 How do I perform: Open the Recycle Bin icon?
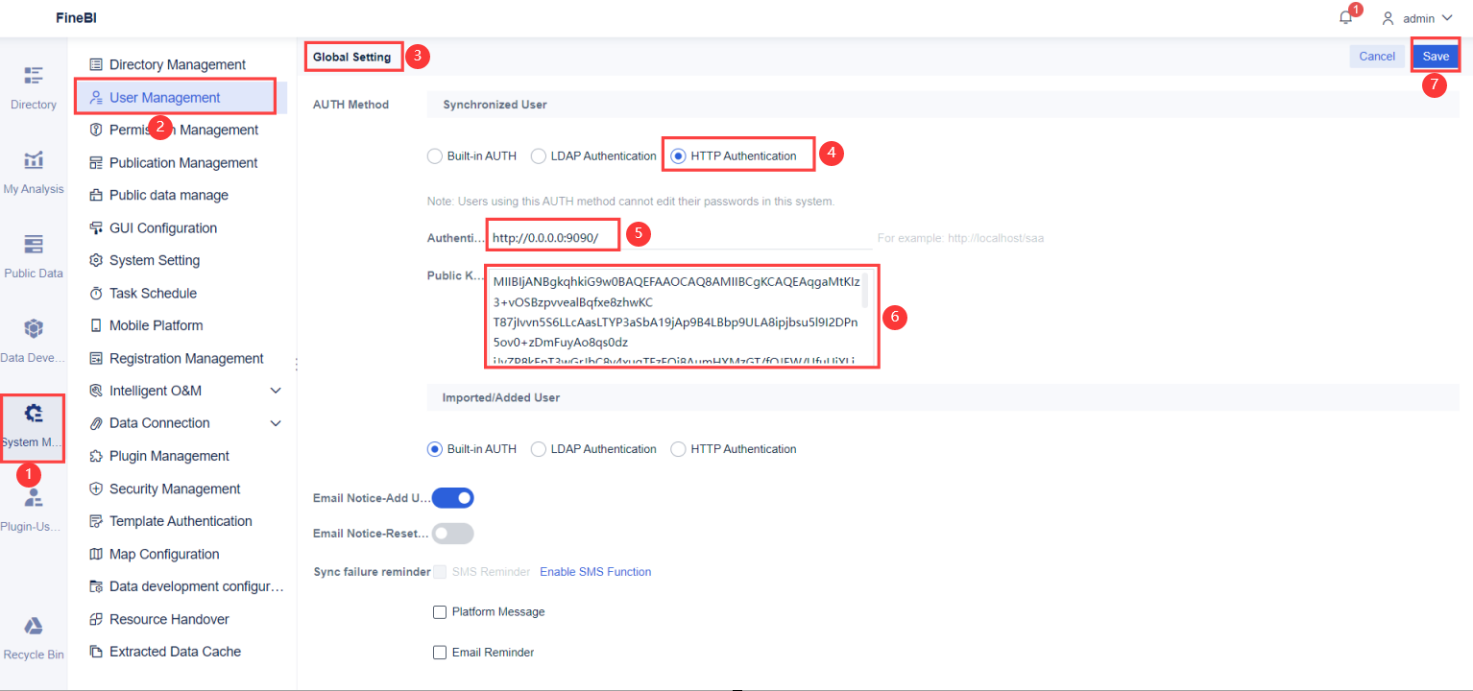pyautogui.click(x=34, y=626)
